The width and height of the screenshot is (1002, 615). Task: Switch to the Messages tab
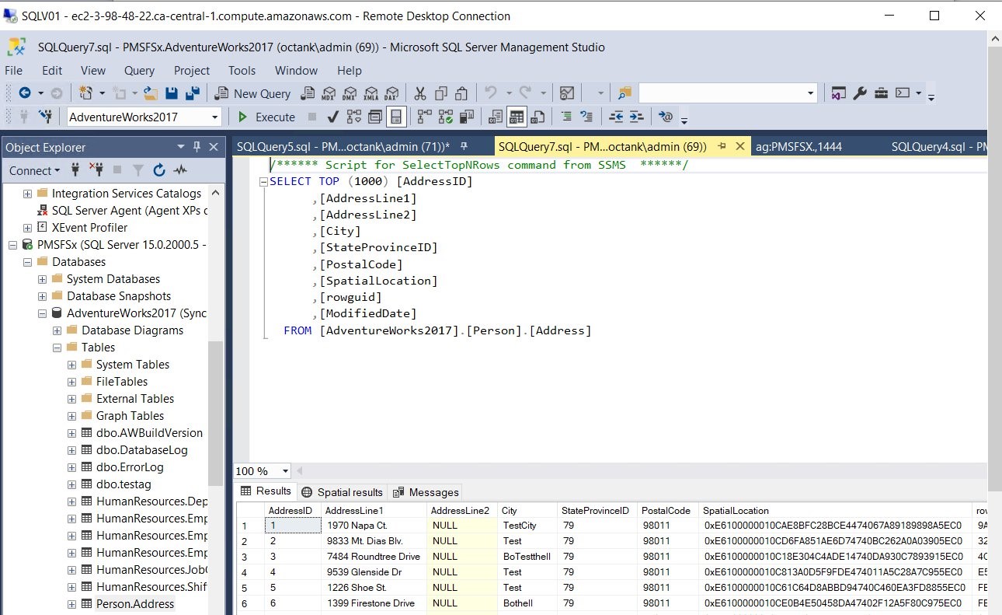tap(426, 492)
